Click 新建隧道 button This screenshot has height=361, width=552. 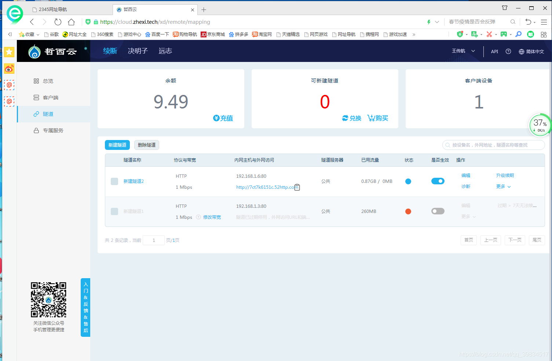[x=117, y=145]
